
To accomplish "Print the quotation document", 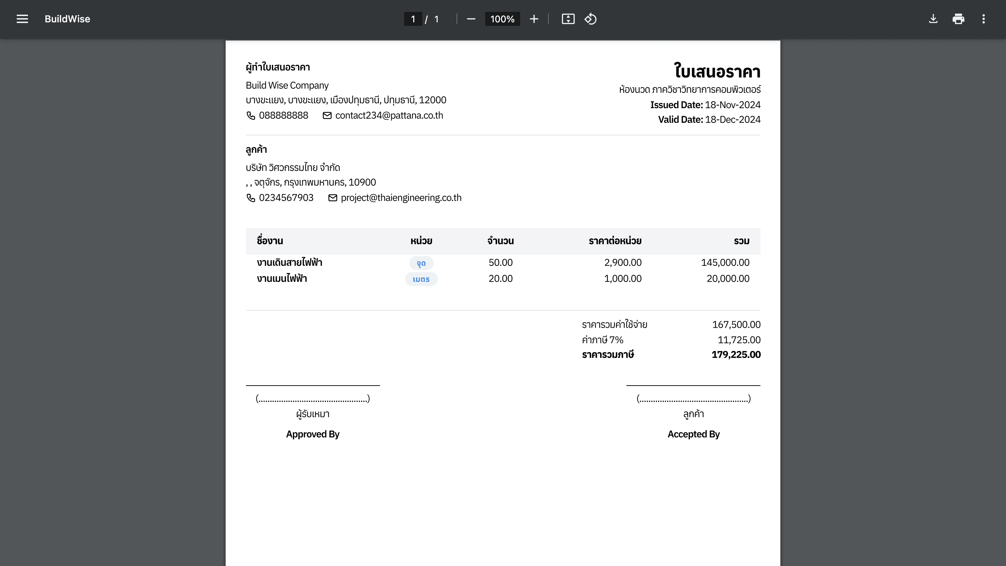I will coord(958,19).
